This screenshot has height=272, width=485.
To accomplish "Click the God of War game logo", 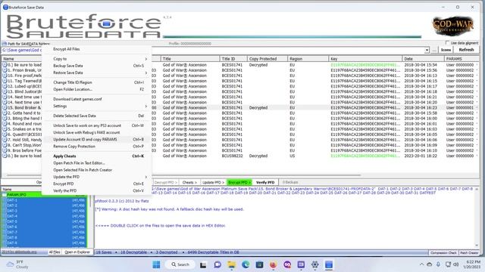I will pos(453,26).
